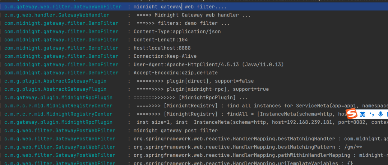
Task: Click 'plugin[direct], support=false' log message
Action: [195, 81]
